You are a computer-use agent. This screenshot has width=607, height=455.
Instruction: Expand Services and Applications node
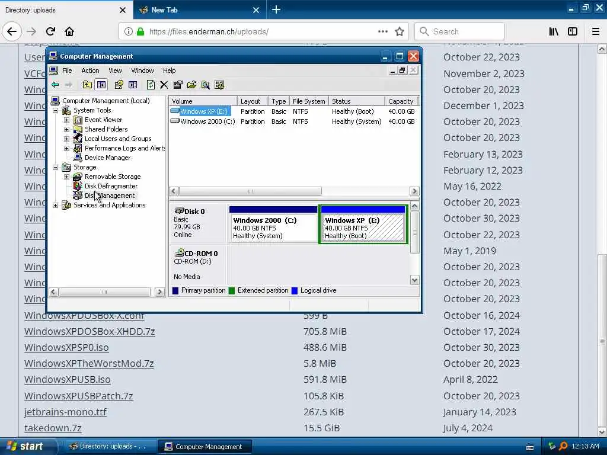[55, 206]
